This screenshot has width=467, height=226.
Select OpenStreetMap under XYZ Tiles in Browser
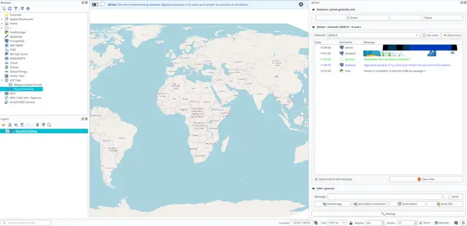[24, 89]
